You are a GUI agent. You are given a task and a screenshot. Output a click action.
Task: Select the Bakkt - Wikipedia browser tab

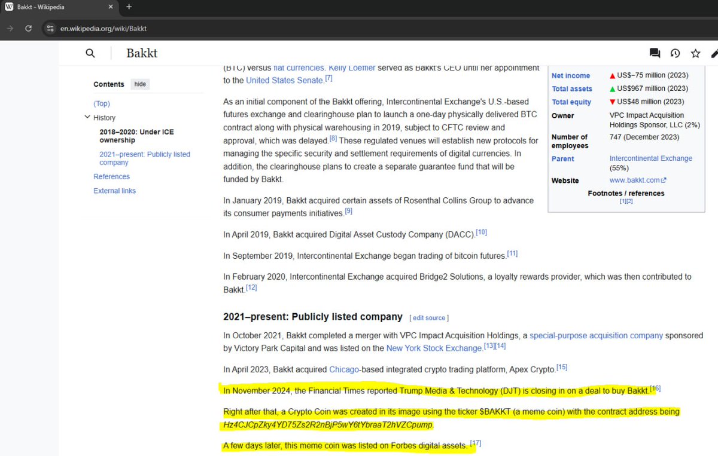(x=60, y=7)
